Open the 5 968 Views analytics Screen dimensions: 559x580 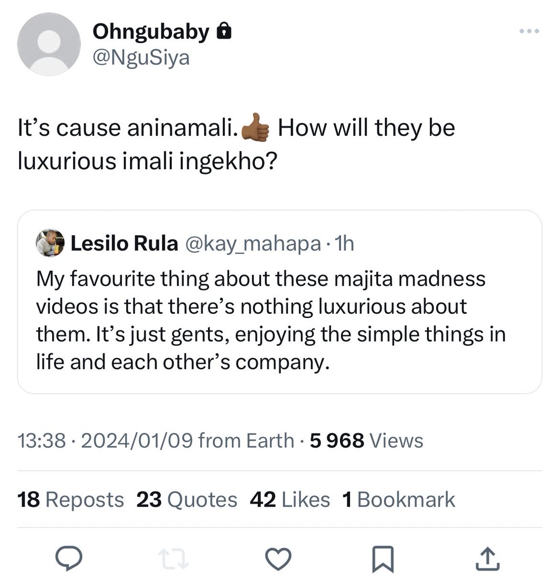point(367,440)
